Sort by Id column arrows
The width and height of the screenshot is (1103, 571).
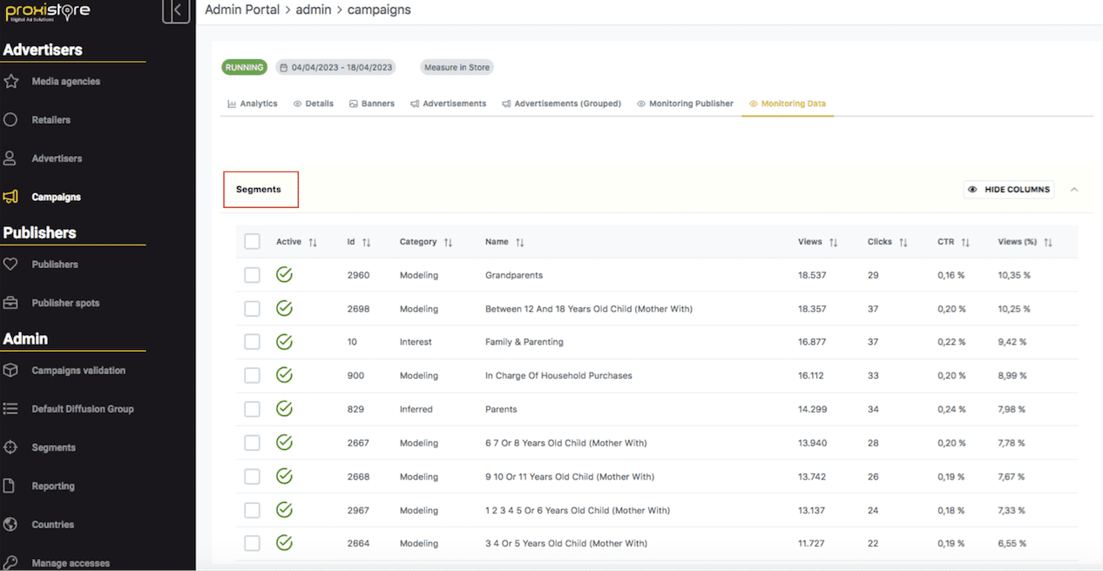coord(367,242)
